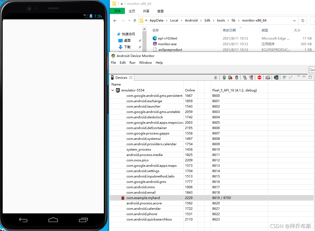315x231 pixels.
Task: Click the Screen Capture camera icon
Action: click(268, 77)
